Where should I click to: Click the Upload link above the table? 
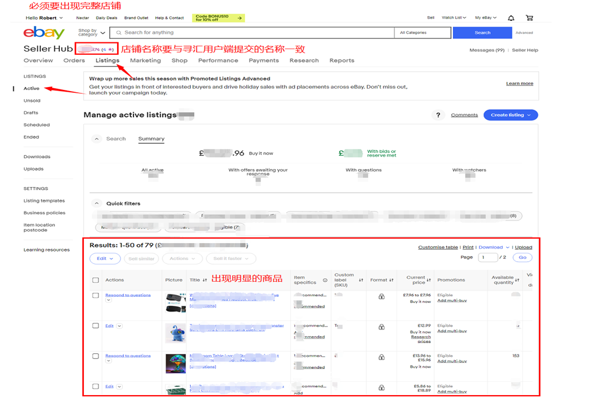524,248
